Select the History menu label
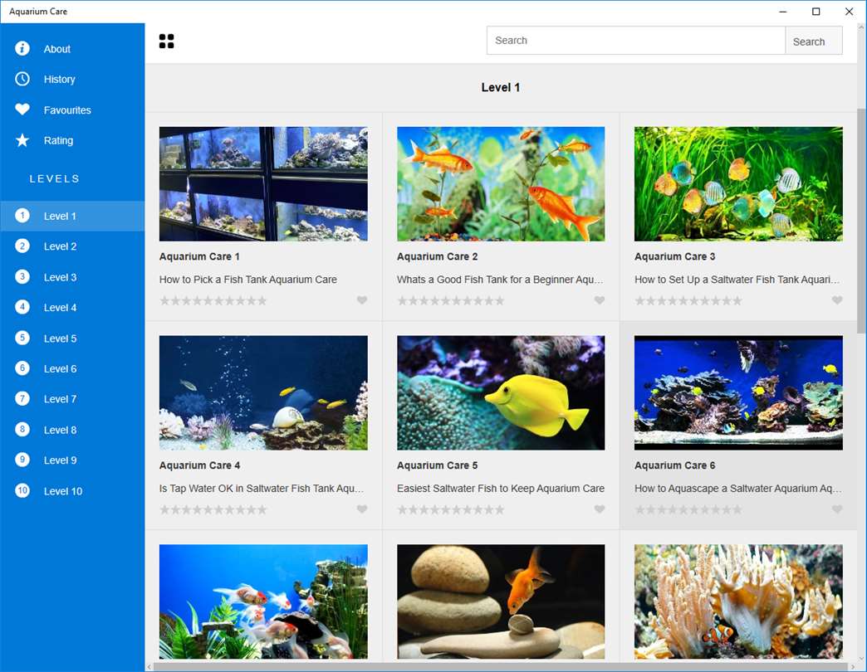Screen dimensions: 867x672 click(x=59, y=80)
